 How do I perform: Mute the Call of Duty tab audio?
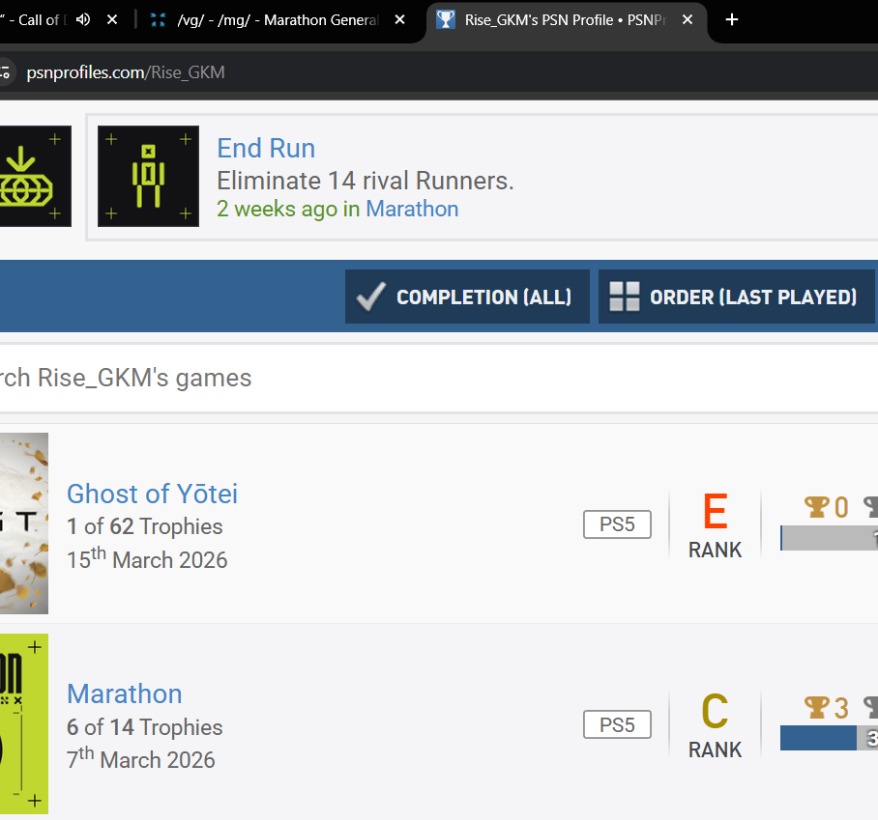click(x=83, y=19)
